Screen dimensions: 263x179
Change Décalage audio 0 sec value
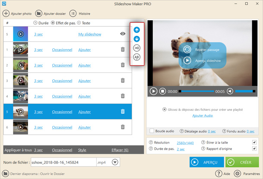coord(212,132)
